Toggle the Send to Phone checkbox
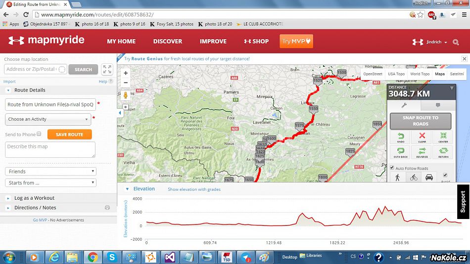Screen dimensions: 470x264 point(39,134)
